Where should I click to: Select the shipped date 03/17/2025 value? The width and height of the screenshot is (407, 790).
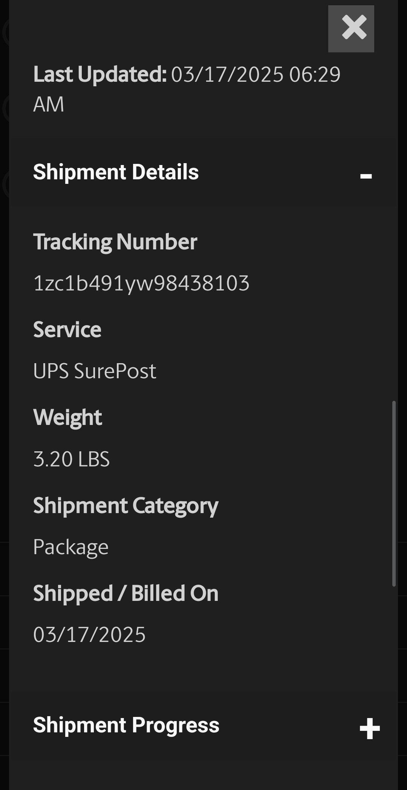(89, 634)
